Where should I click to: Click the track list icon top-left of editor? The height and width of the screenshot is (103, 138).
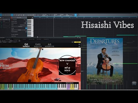pos(1,17)
